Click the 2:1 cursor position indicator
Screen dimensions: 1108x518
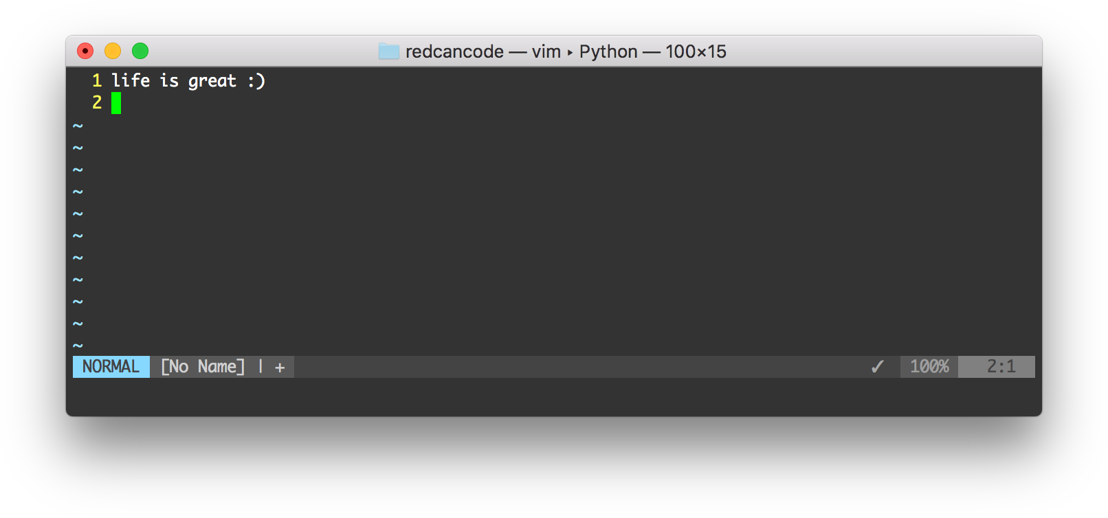point(1001,367)
